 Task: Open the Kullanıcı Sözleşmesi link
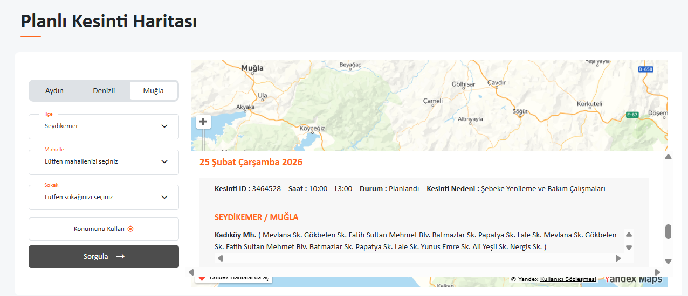[568, 279]
